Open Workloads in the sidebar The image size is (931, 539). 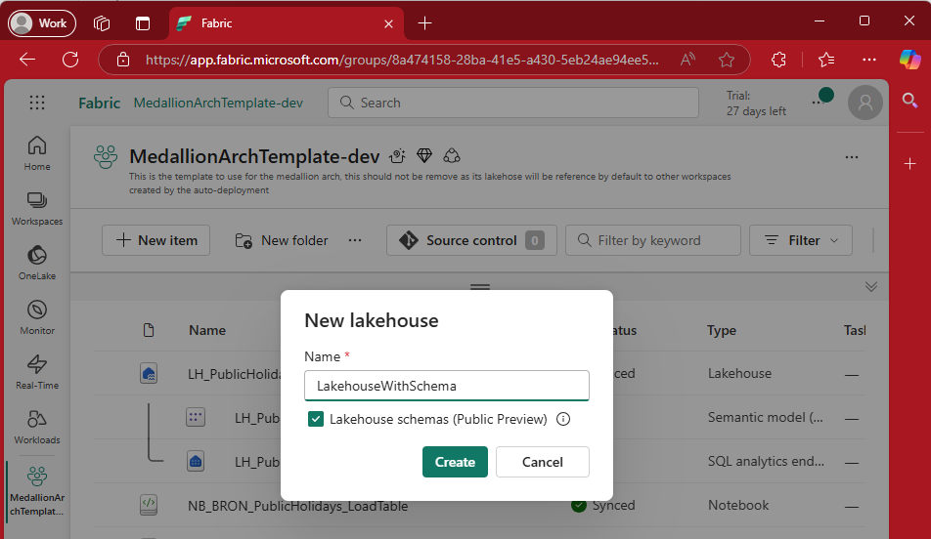[x=37, y=427]
